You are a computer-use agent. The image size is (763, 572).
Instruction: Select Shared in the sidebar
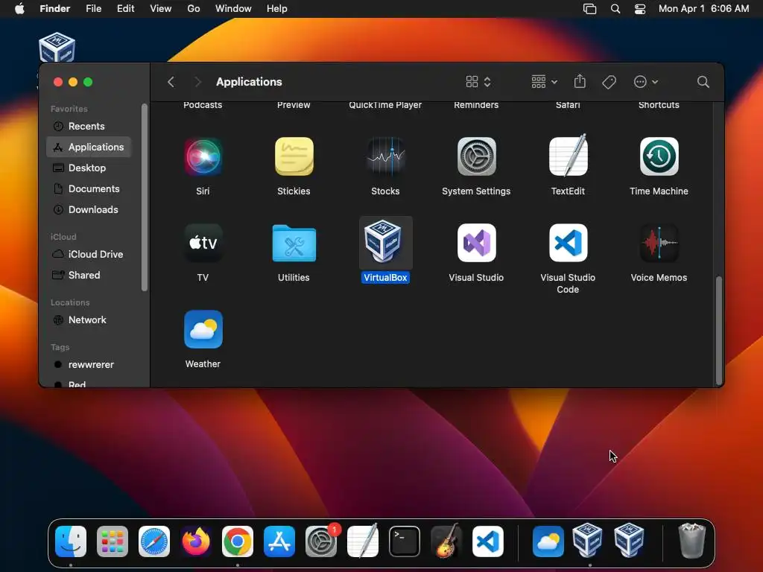click(89, 276)
